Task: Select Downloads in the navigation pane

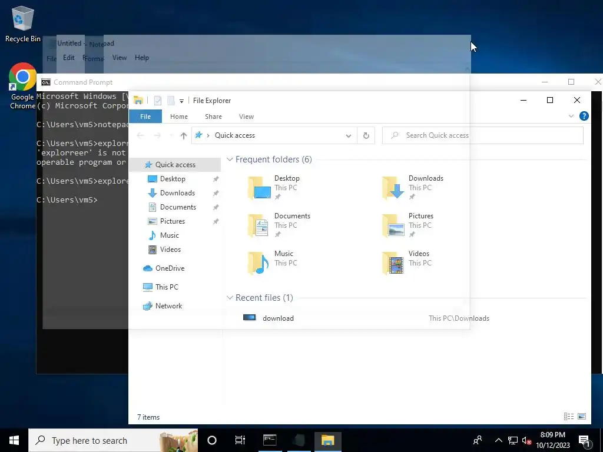Action: coord(177,193)
